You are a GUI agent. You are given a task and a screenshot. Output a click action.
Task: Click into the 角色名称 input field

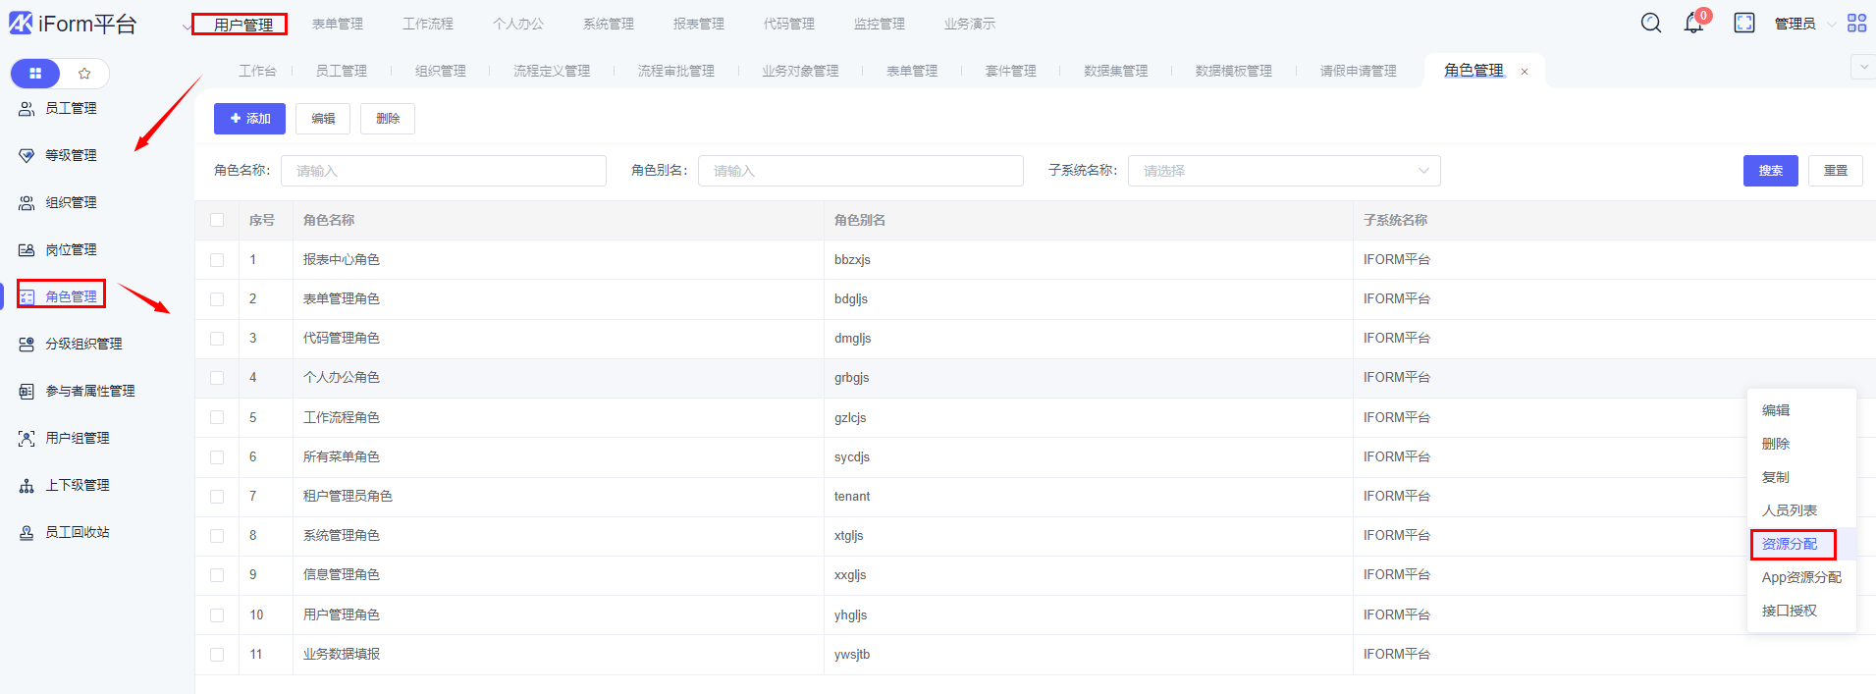tap(443, 171)
